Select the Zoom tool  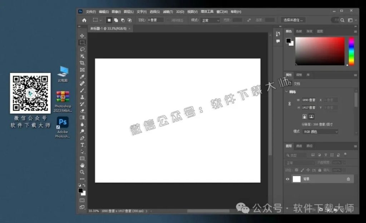pyautogui.click(x=82, y=172)
